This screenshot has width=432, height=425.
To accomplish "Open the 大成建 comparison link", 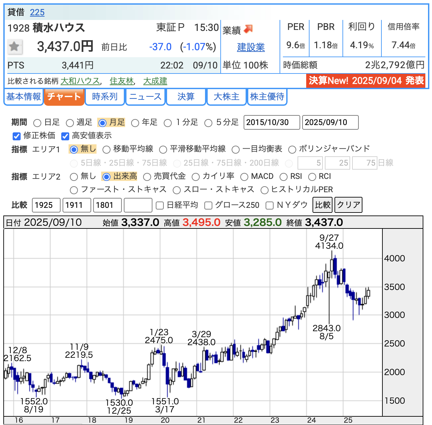I will click(155, 81).
